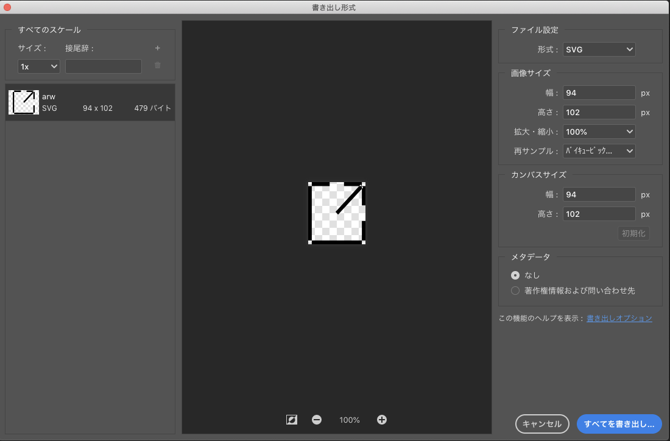Open the 拡大・縮小 dropdown showing 100%

coord(599,131)
